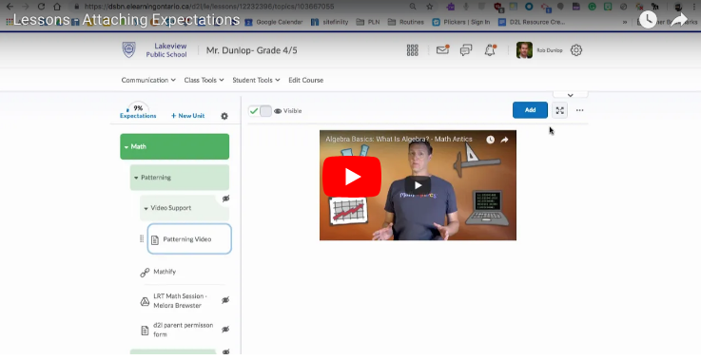Click Rob Dunlop profile avatar
Screen dimensions: 701x360
(x=524, y=50)
